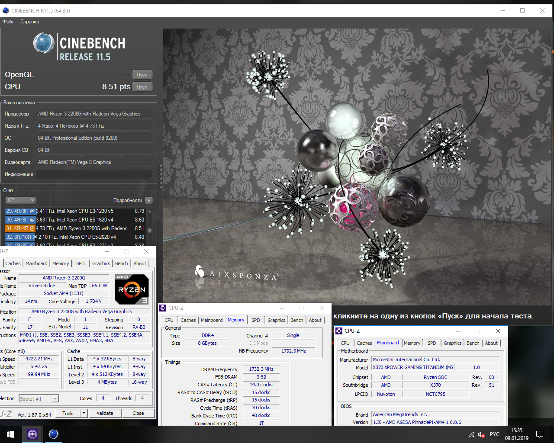This screenshot has height=443, width=554.
Task: Click the Cinebench title bar app icon
Action: [6, 10]
